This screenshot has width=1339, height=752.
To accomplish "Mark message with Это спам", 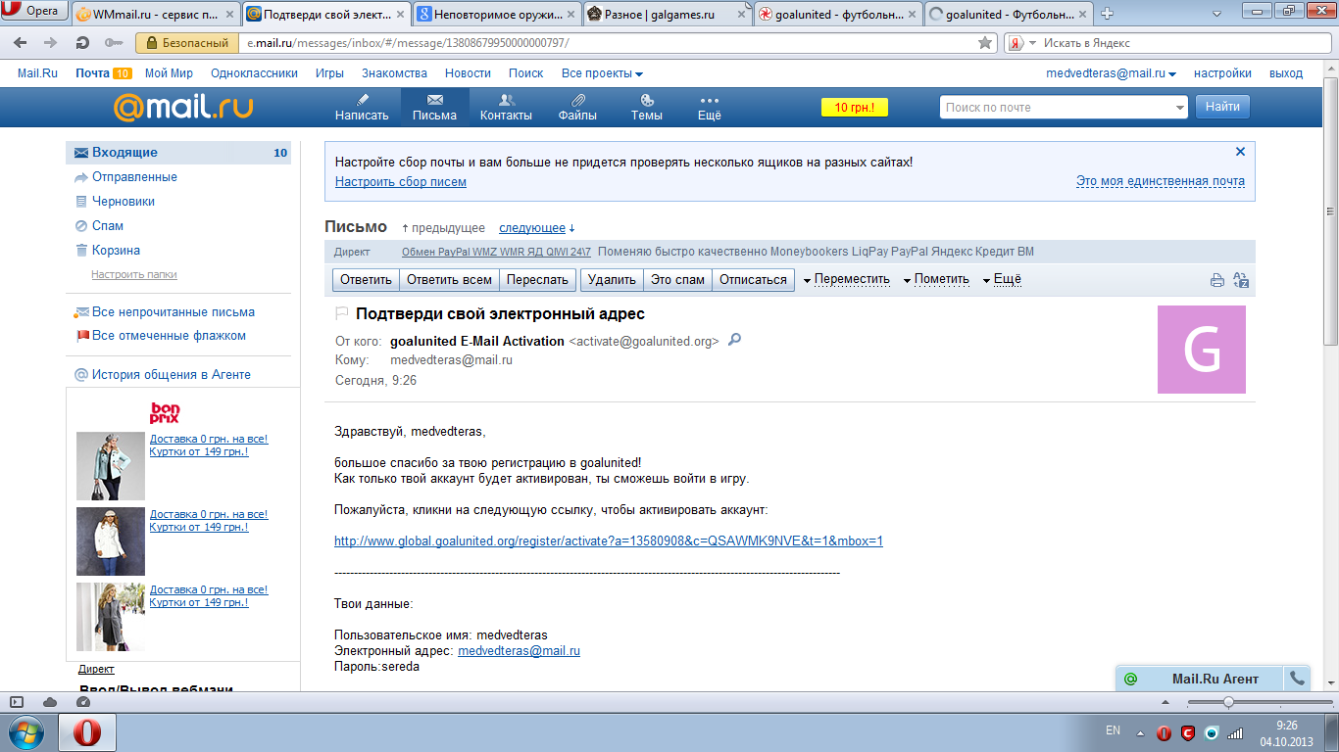I will [x=677, y=279].
